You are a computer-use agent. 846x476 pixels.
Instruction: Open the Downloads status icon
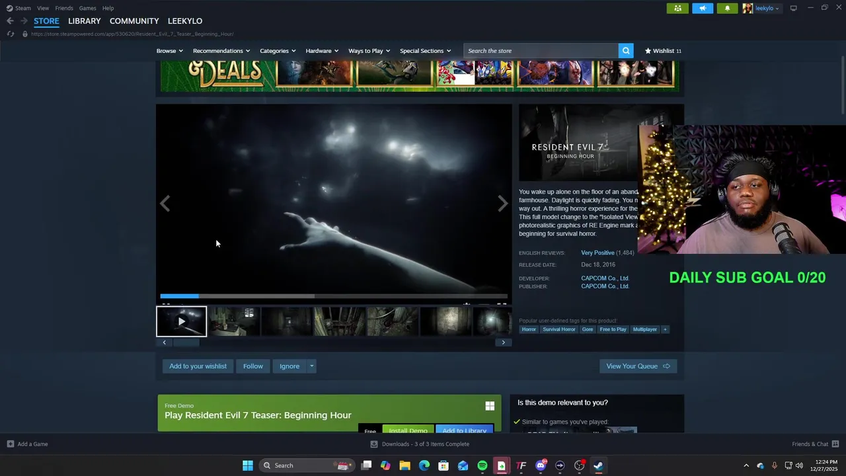click(x=374, y=444)
